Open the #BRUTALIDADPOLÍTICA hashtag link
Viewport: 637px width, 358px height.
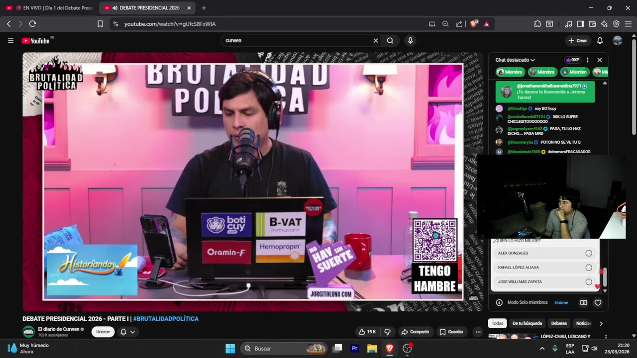(x=166, y=319)
